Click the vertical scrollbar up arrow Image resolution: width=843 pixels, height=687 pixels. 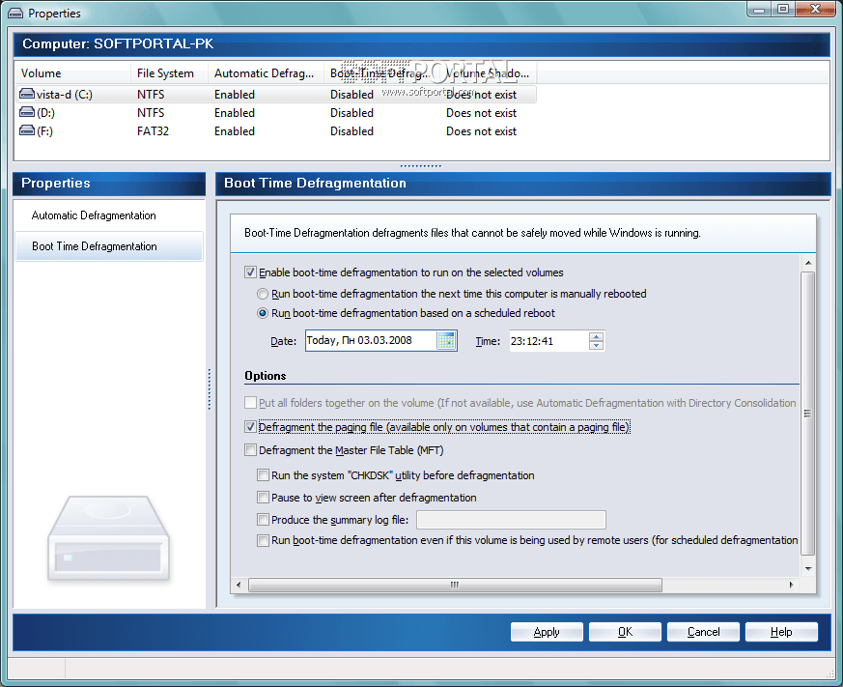click(807, 263)
